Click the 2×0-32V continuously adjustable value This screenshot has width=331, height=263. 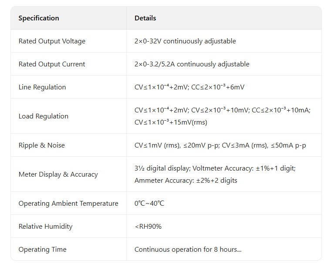(x=185, y=41)
